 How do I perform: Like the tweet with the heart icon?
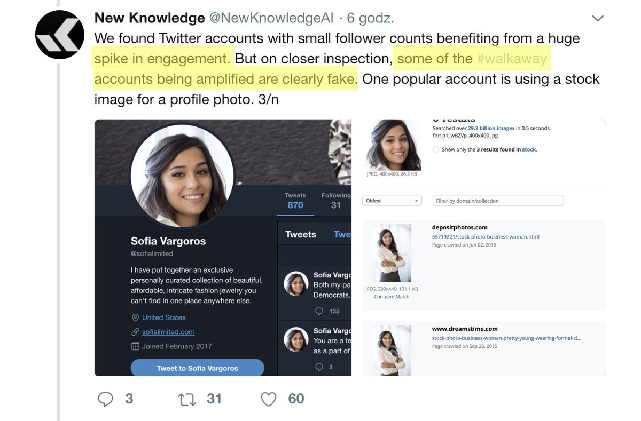click(x=269, y=399)
